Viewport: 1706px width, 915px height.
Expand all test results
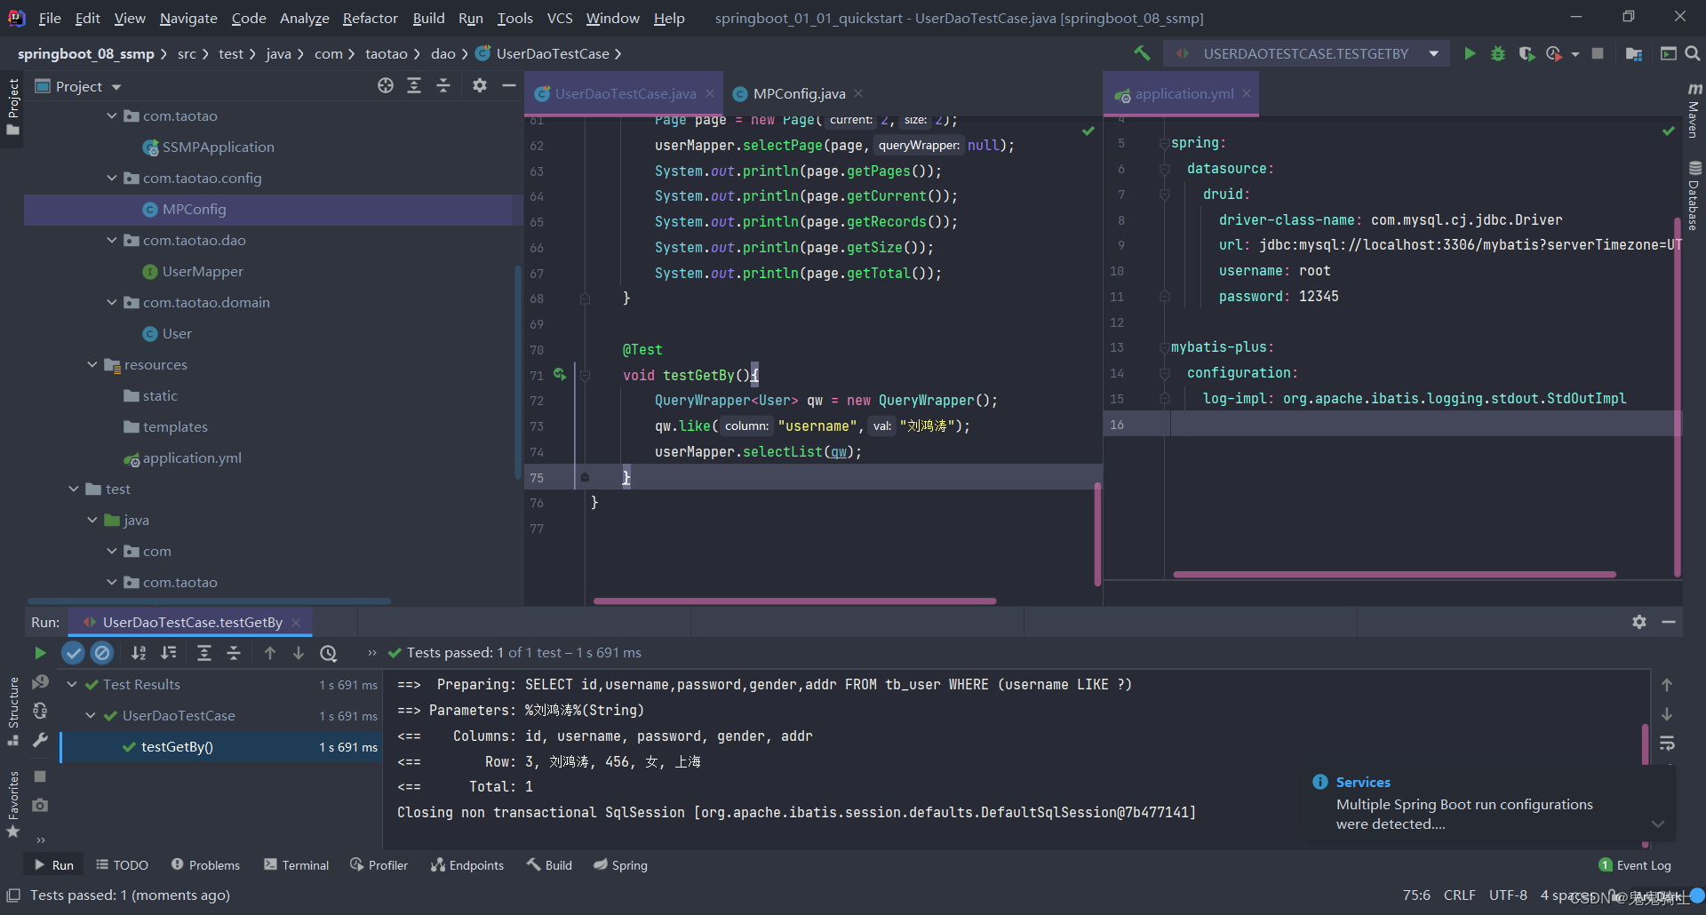203,653
